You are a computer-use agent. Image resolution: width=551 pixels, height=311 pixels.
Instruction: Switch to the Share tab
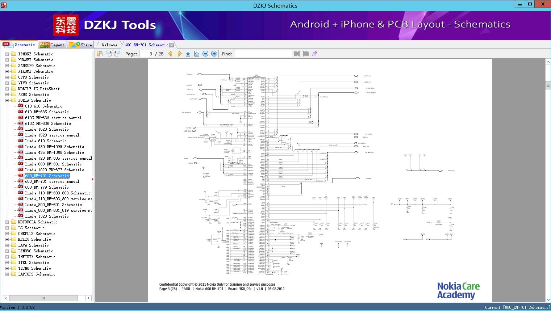coord(81,45)
